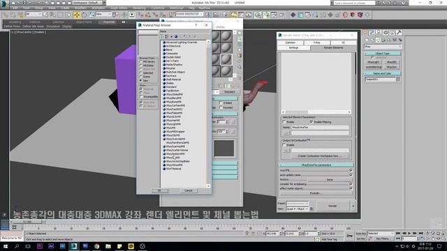Open the Modify tab in command panel
The image size is (447, 251).
pos(372,33)
